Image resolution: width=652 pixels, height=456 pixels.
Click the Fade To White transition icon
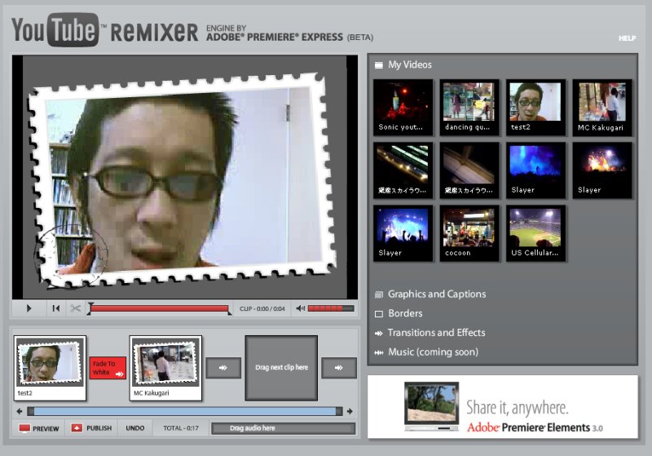108,368
